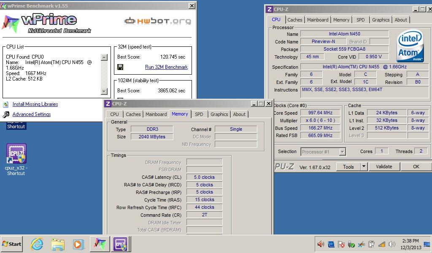Click CPU List scrollbar up arrow

[x=104, y=57]
